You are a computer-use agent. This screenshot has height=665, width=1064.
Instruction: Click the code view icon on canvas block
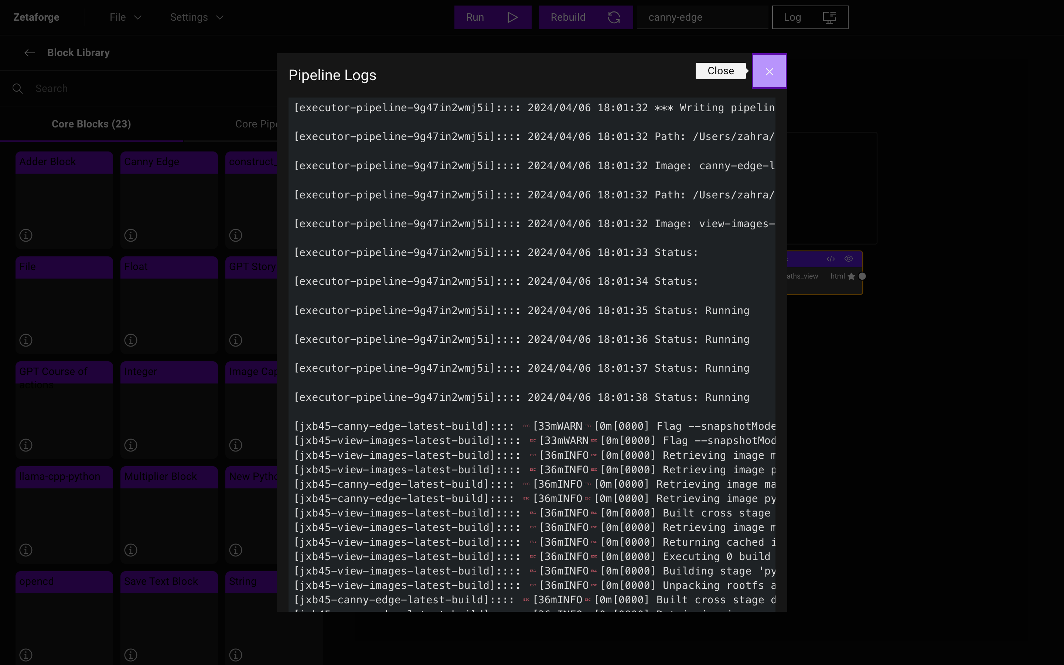pos(830,259)
